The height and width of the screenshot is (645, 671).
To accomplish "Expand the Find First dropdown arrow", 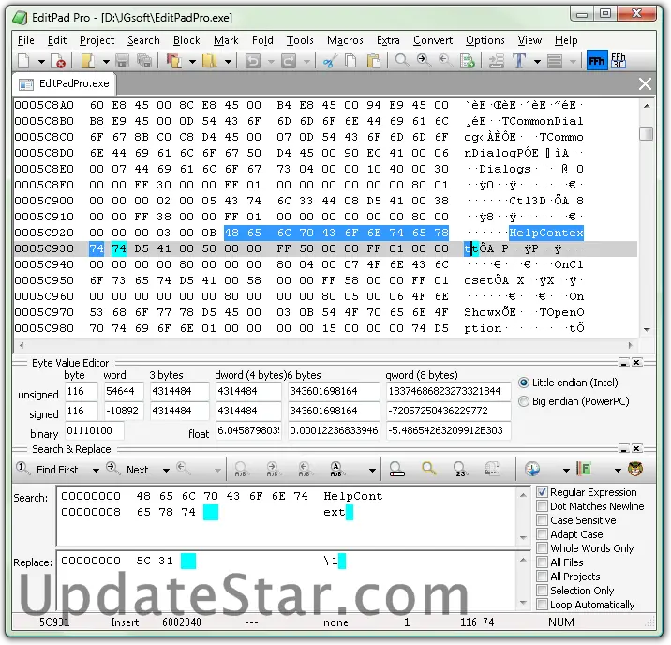I will pos(96,470).
